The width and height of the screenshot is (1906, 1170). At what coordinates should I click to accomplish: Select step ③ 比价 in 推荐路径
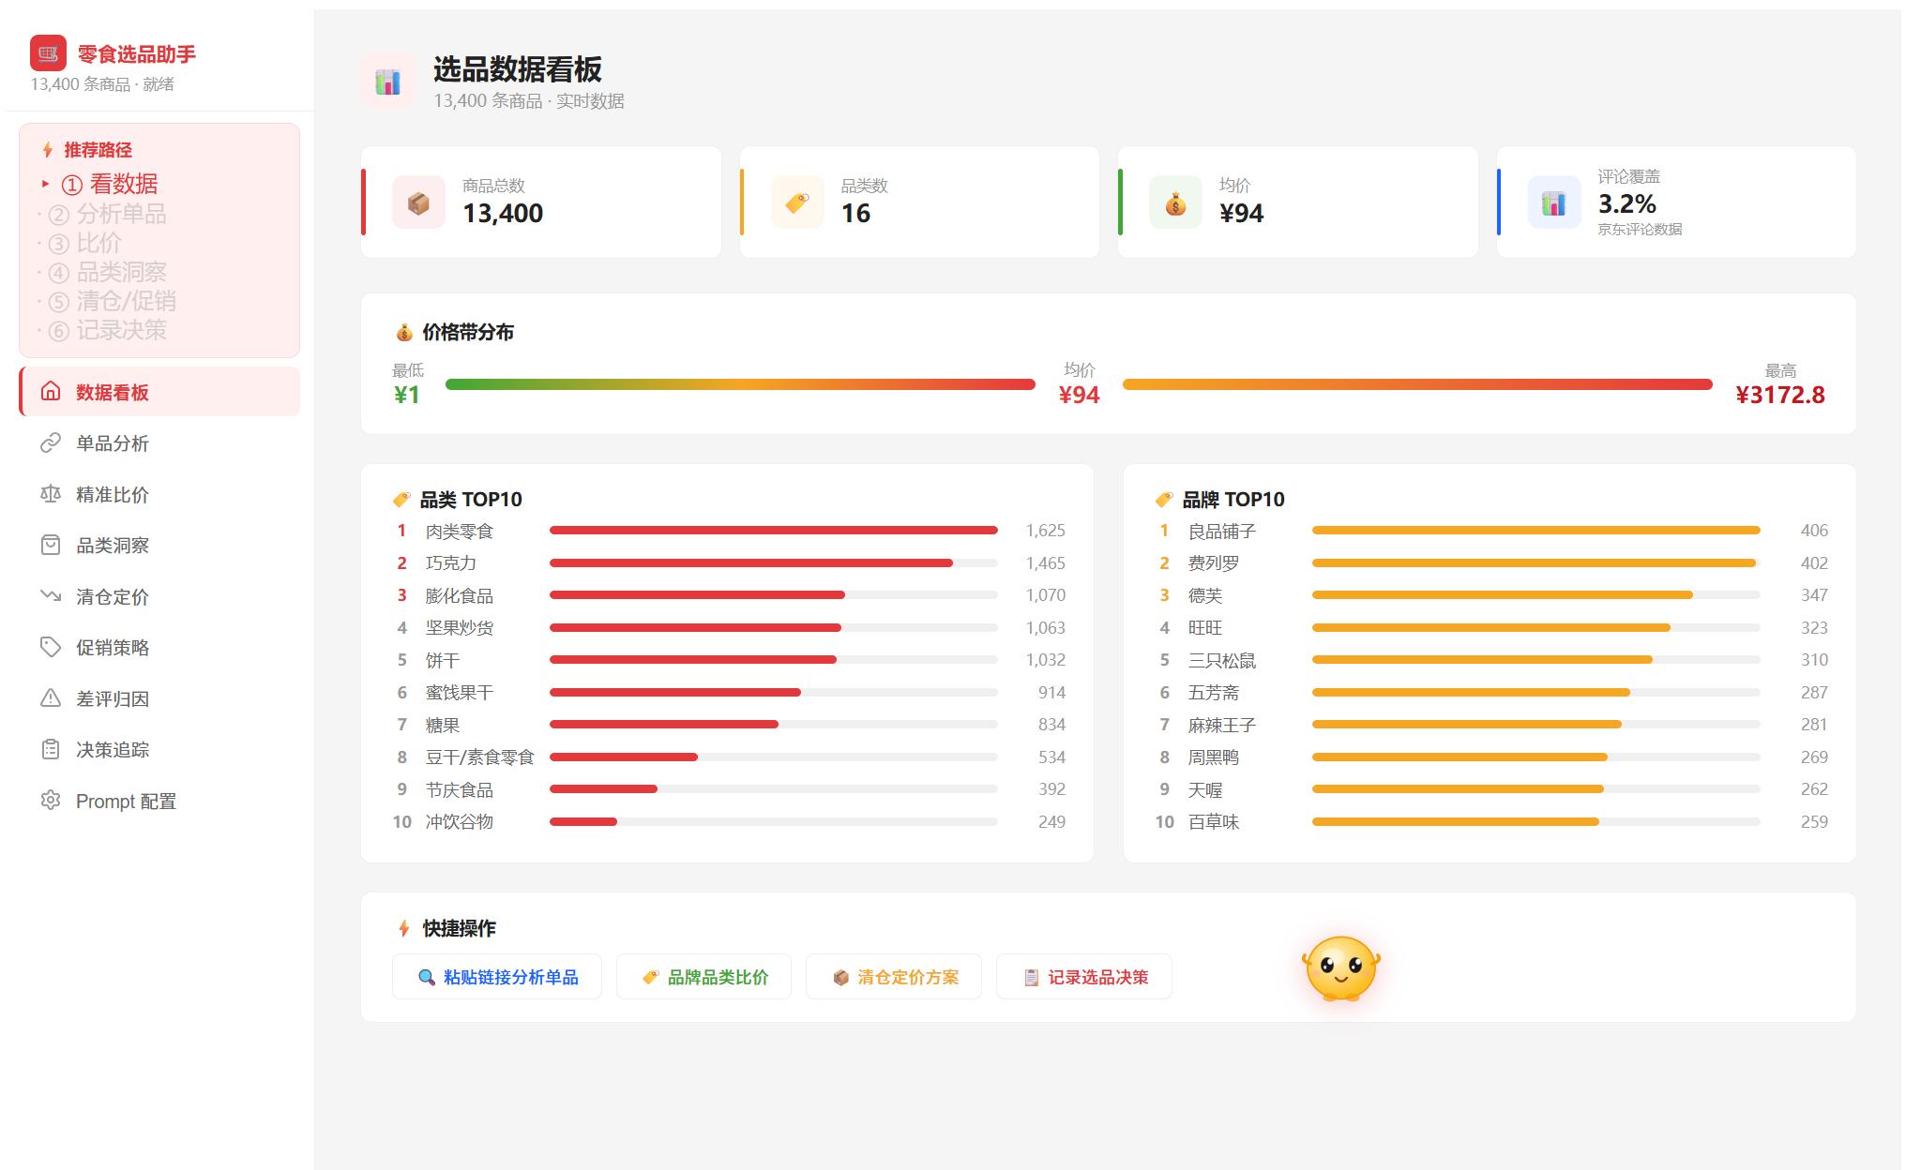point(84,243)
